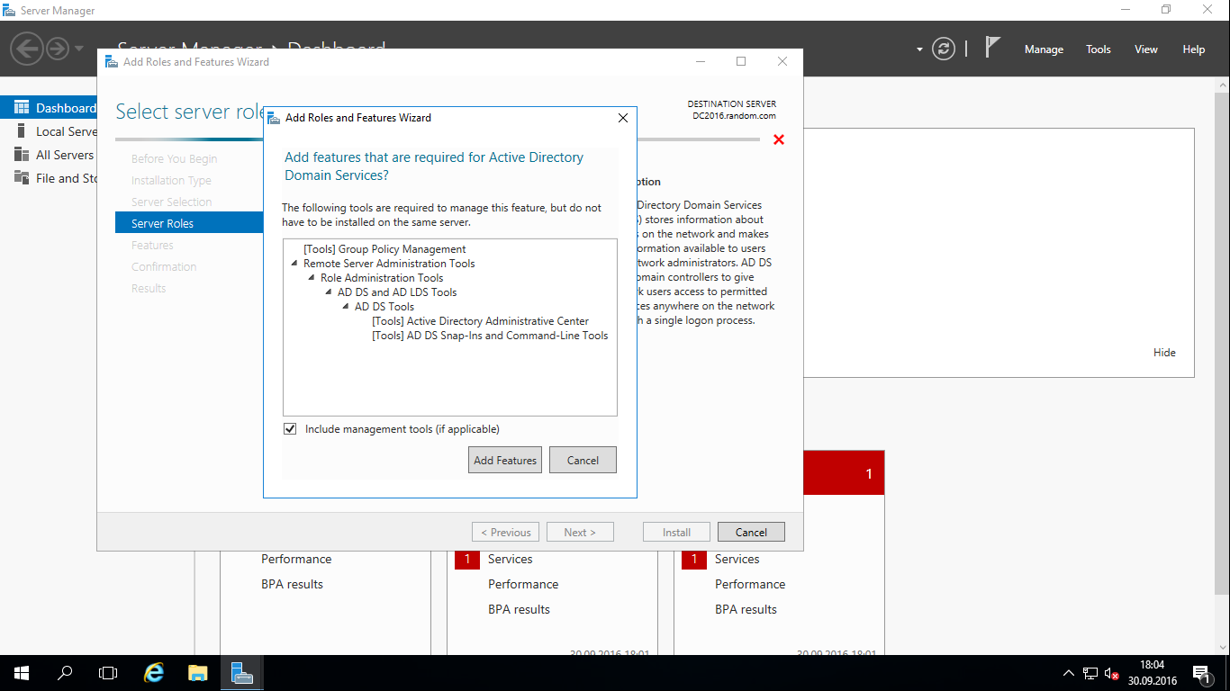
Task: Toggle the Include management tools checkbox
Action: coord(290,429)
